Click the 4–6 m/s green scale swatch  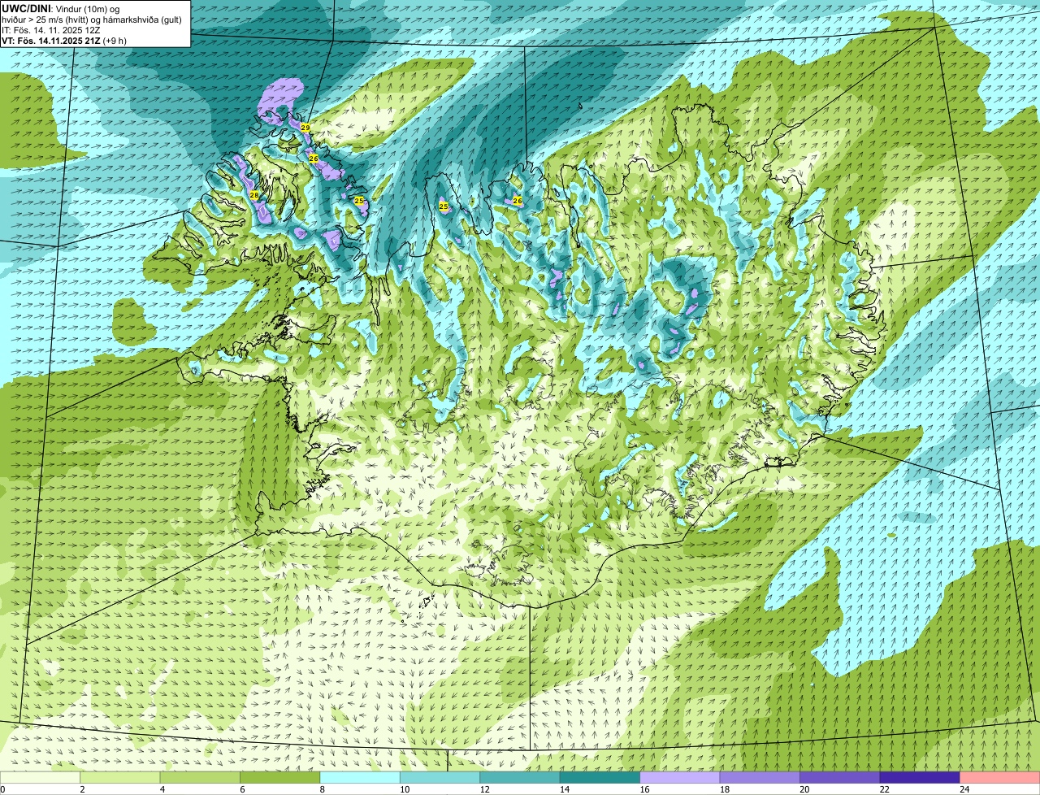pos(200,777)
